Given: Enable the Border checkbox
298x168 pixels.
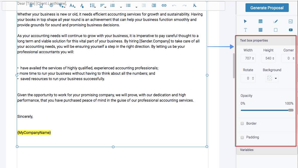Looking at the screenshot, I should click(242, 123).
